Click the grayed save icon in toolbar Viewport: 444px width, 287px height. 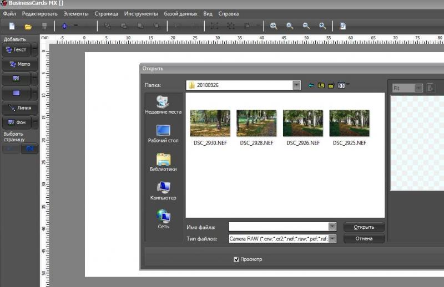(44, 26)
